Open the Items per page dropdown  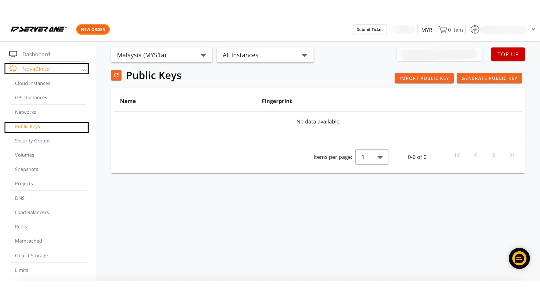pos(372,157)
